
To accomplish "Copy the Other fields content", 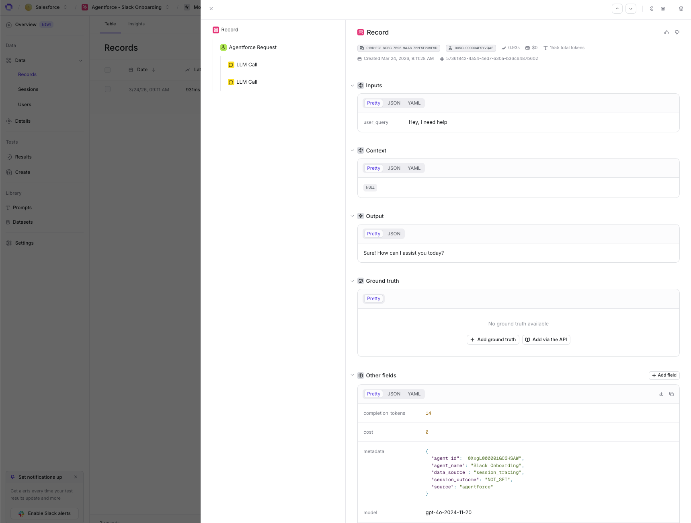I will [x=671, y=394].
